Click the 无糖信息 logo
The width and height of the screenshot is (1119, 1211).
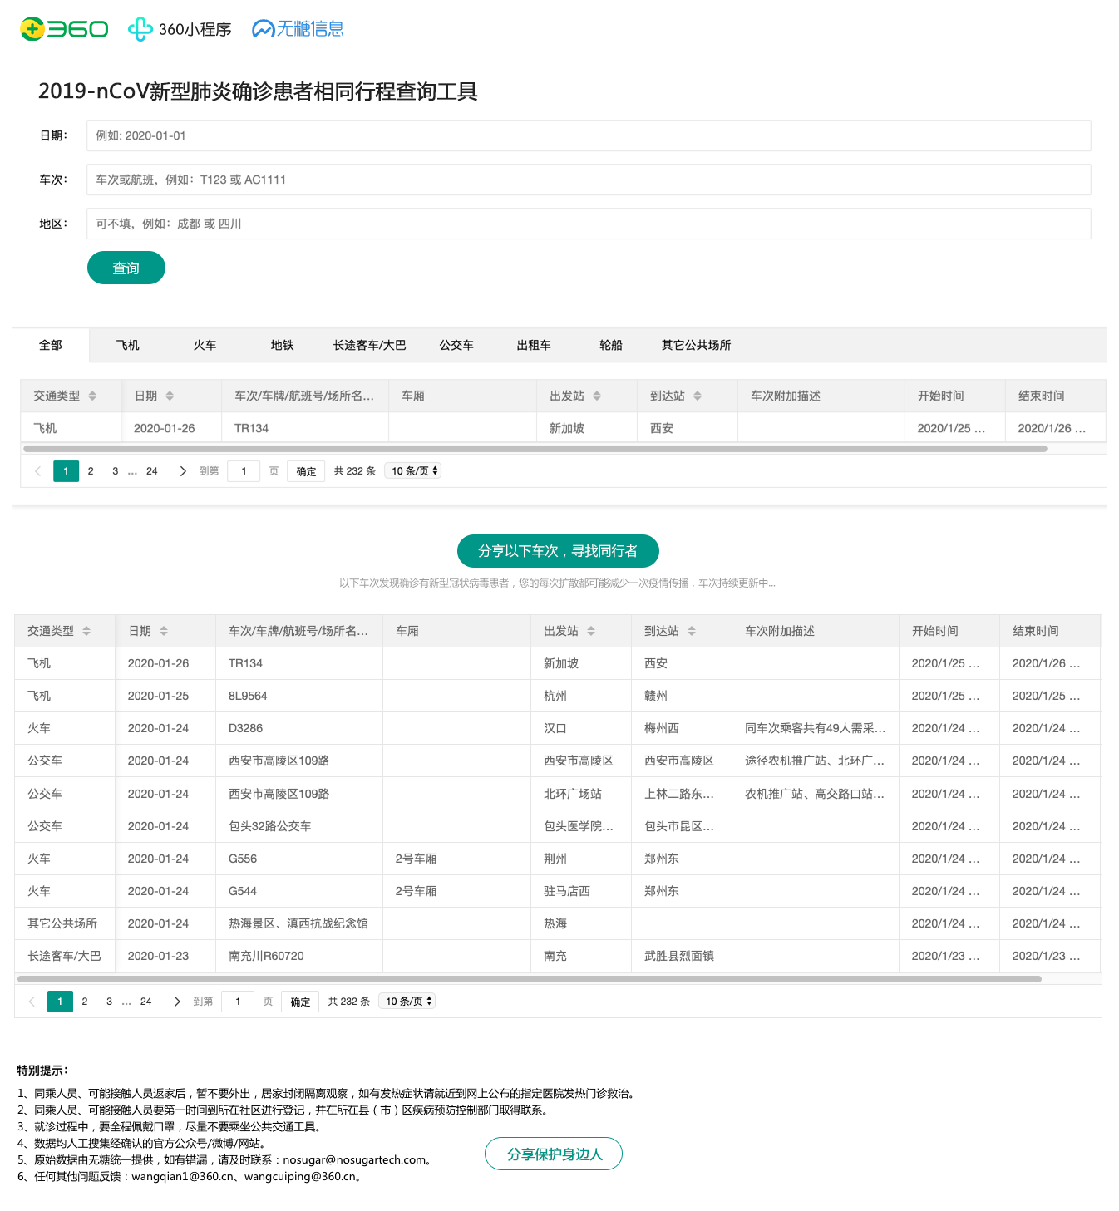[x=298, y=27]
